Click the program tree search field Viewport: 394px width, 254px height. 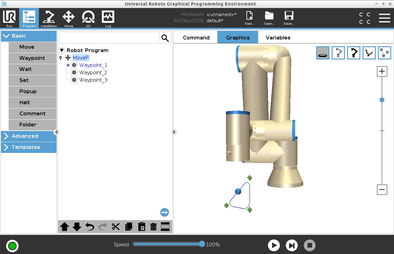coord(109,38)
